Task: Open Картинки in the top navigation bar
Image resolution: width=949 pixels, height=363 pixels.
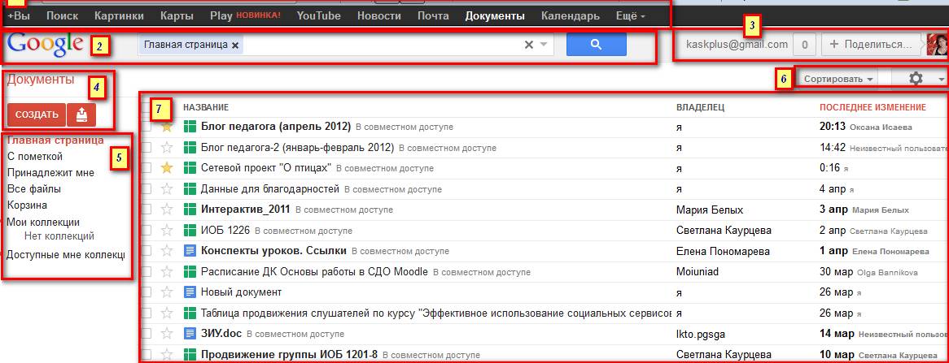Action: pyautogui.click(x=119, y=16)
